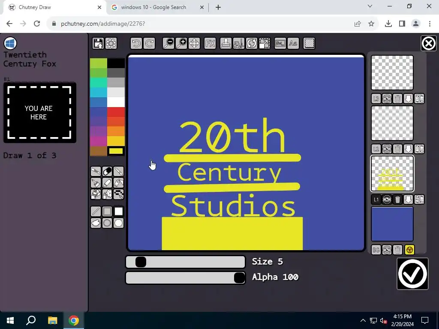Toggle visibility of layer L3
439x329 pixels.
coord(387,99)
